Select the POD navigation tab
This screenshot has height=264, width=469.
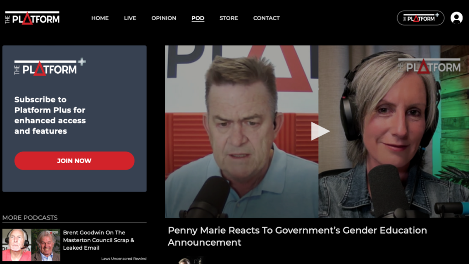click(x=198, y=18)
